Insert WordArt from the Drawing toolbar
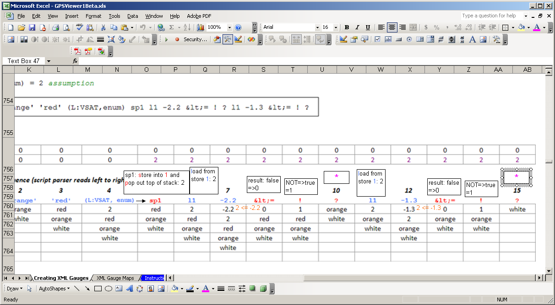The image size is (555, 305). tap(130, 289)
